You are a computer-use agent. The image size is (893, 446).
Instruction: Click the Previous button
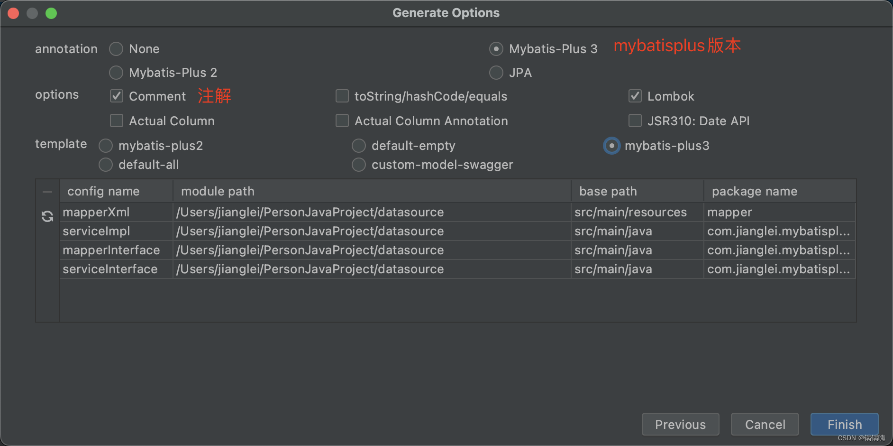(680, 424)
